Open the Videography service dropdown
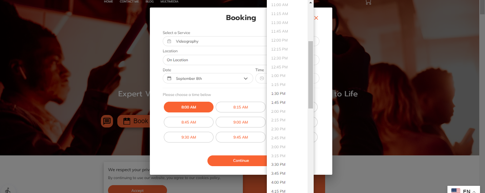 click(x=215, y=41)
